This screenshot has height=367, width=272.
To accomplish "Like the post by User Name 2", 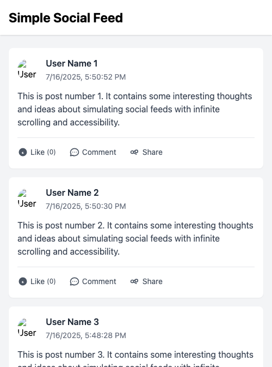I will [x=37, y=281].
